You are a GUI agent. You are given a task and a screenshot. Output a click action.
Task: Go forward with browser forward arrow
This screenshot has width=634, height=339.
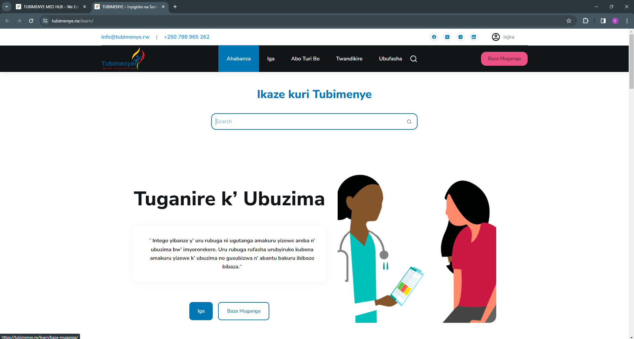tap(19, 21)
